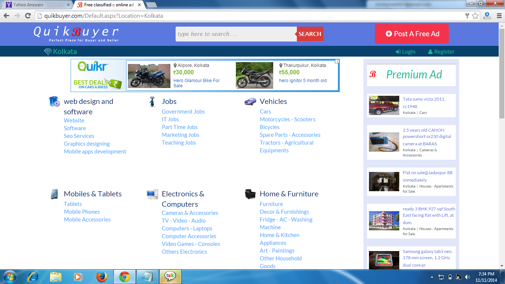Open the Mobile Phones link
Image resolution: width=505 pixels, height=284 pixels.
tap(82, 212)
